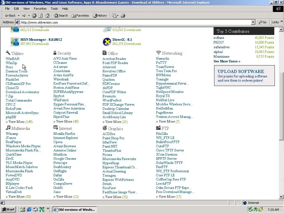Open the AVG Anti Virus link
Viewport: 284px width, 213px height.
click(x=65, y=59)
